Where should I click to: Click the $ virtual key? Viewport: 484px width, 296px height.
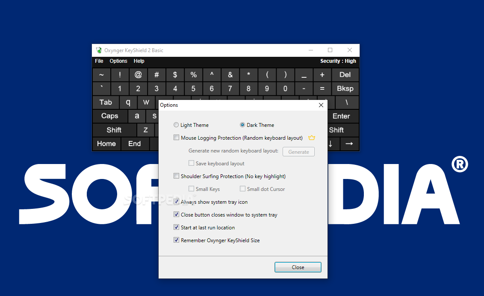pos(175,75)
